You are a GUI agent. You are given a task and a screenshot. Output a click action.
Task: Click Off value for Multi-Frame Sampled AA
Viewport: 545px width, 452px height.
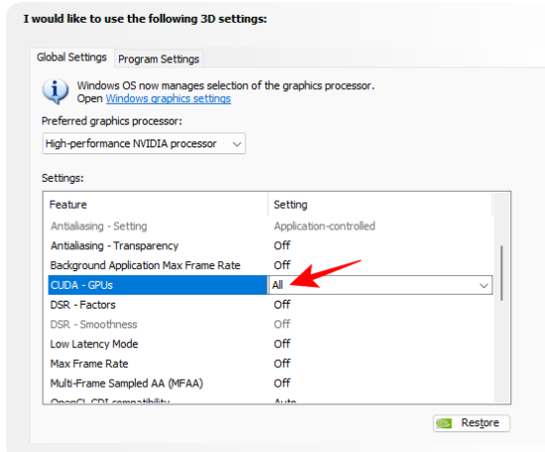pos(281,384)
